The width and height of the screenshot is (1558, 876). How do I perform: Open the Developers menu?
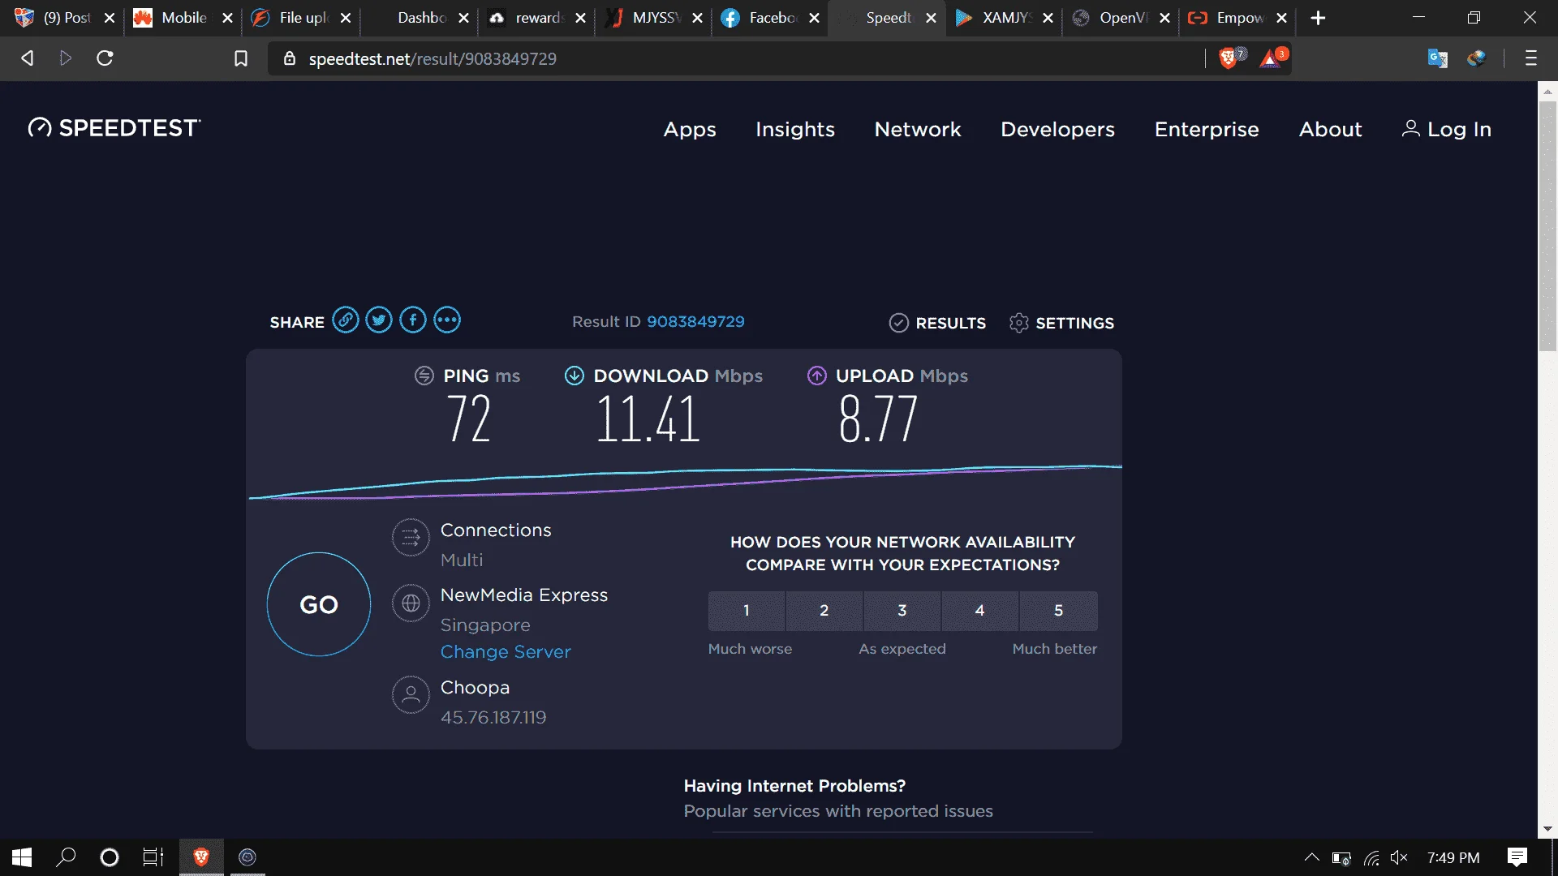1057,129
